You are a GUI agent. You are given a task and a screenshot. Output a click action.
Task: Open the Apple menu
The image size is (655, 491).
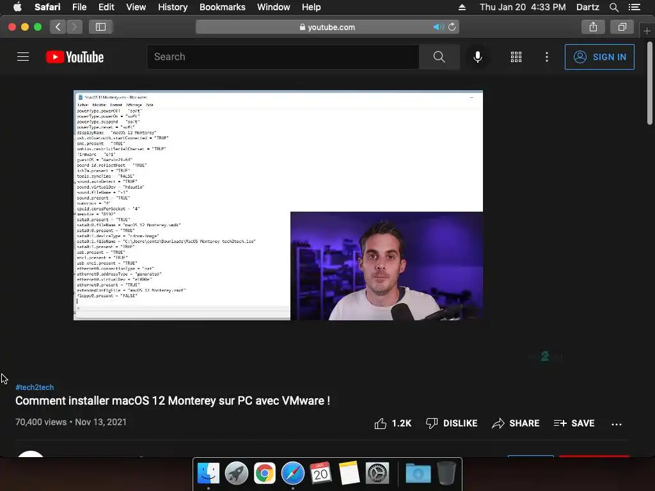17,7
